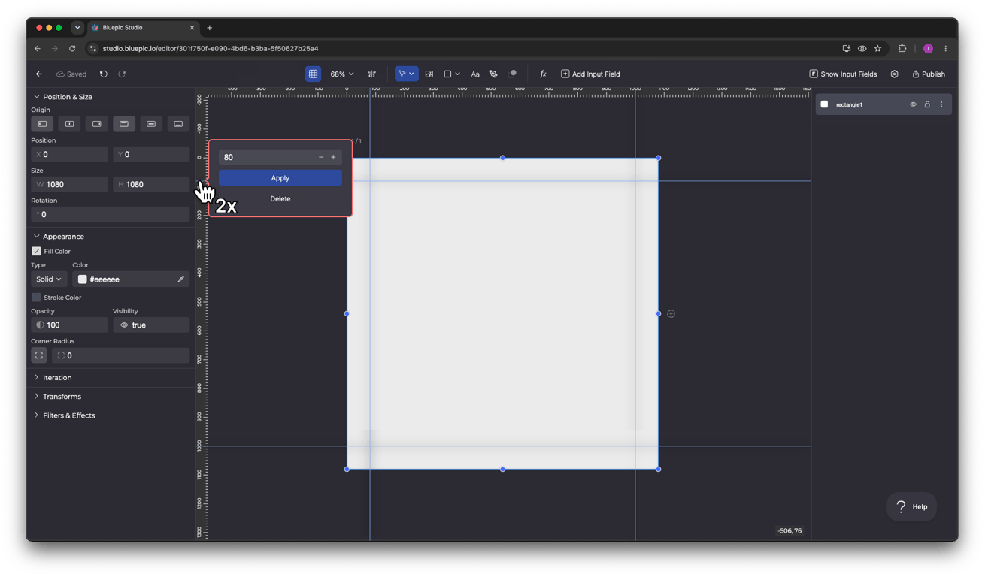Open the Solid fill type dropdown
Image resolution: width=985 pixels, height=577 pixels.
49,279
